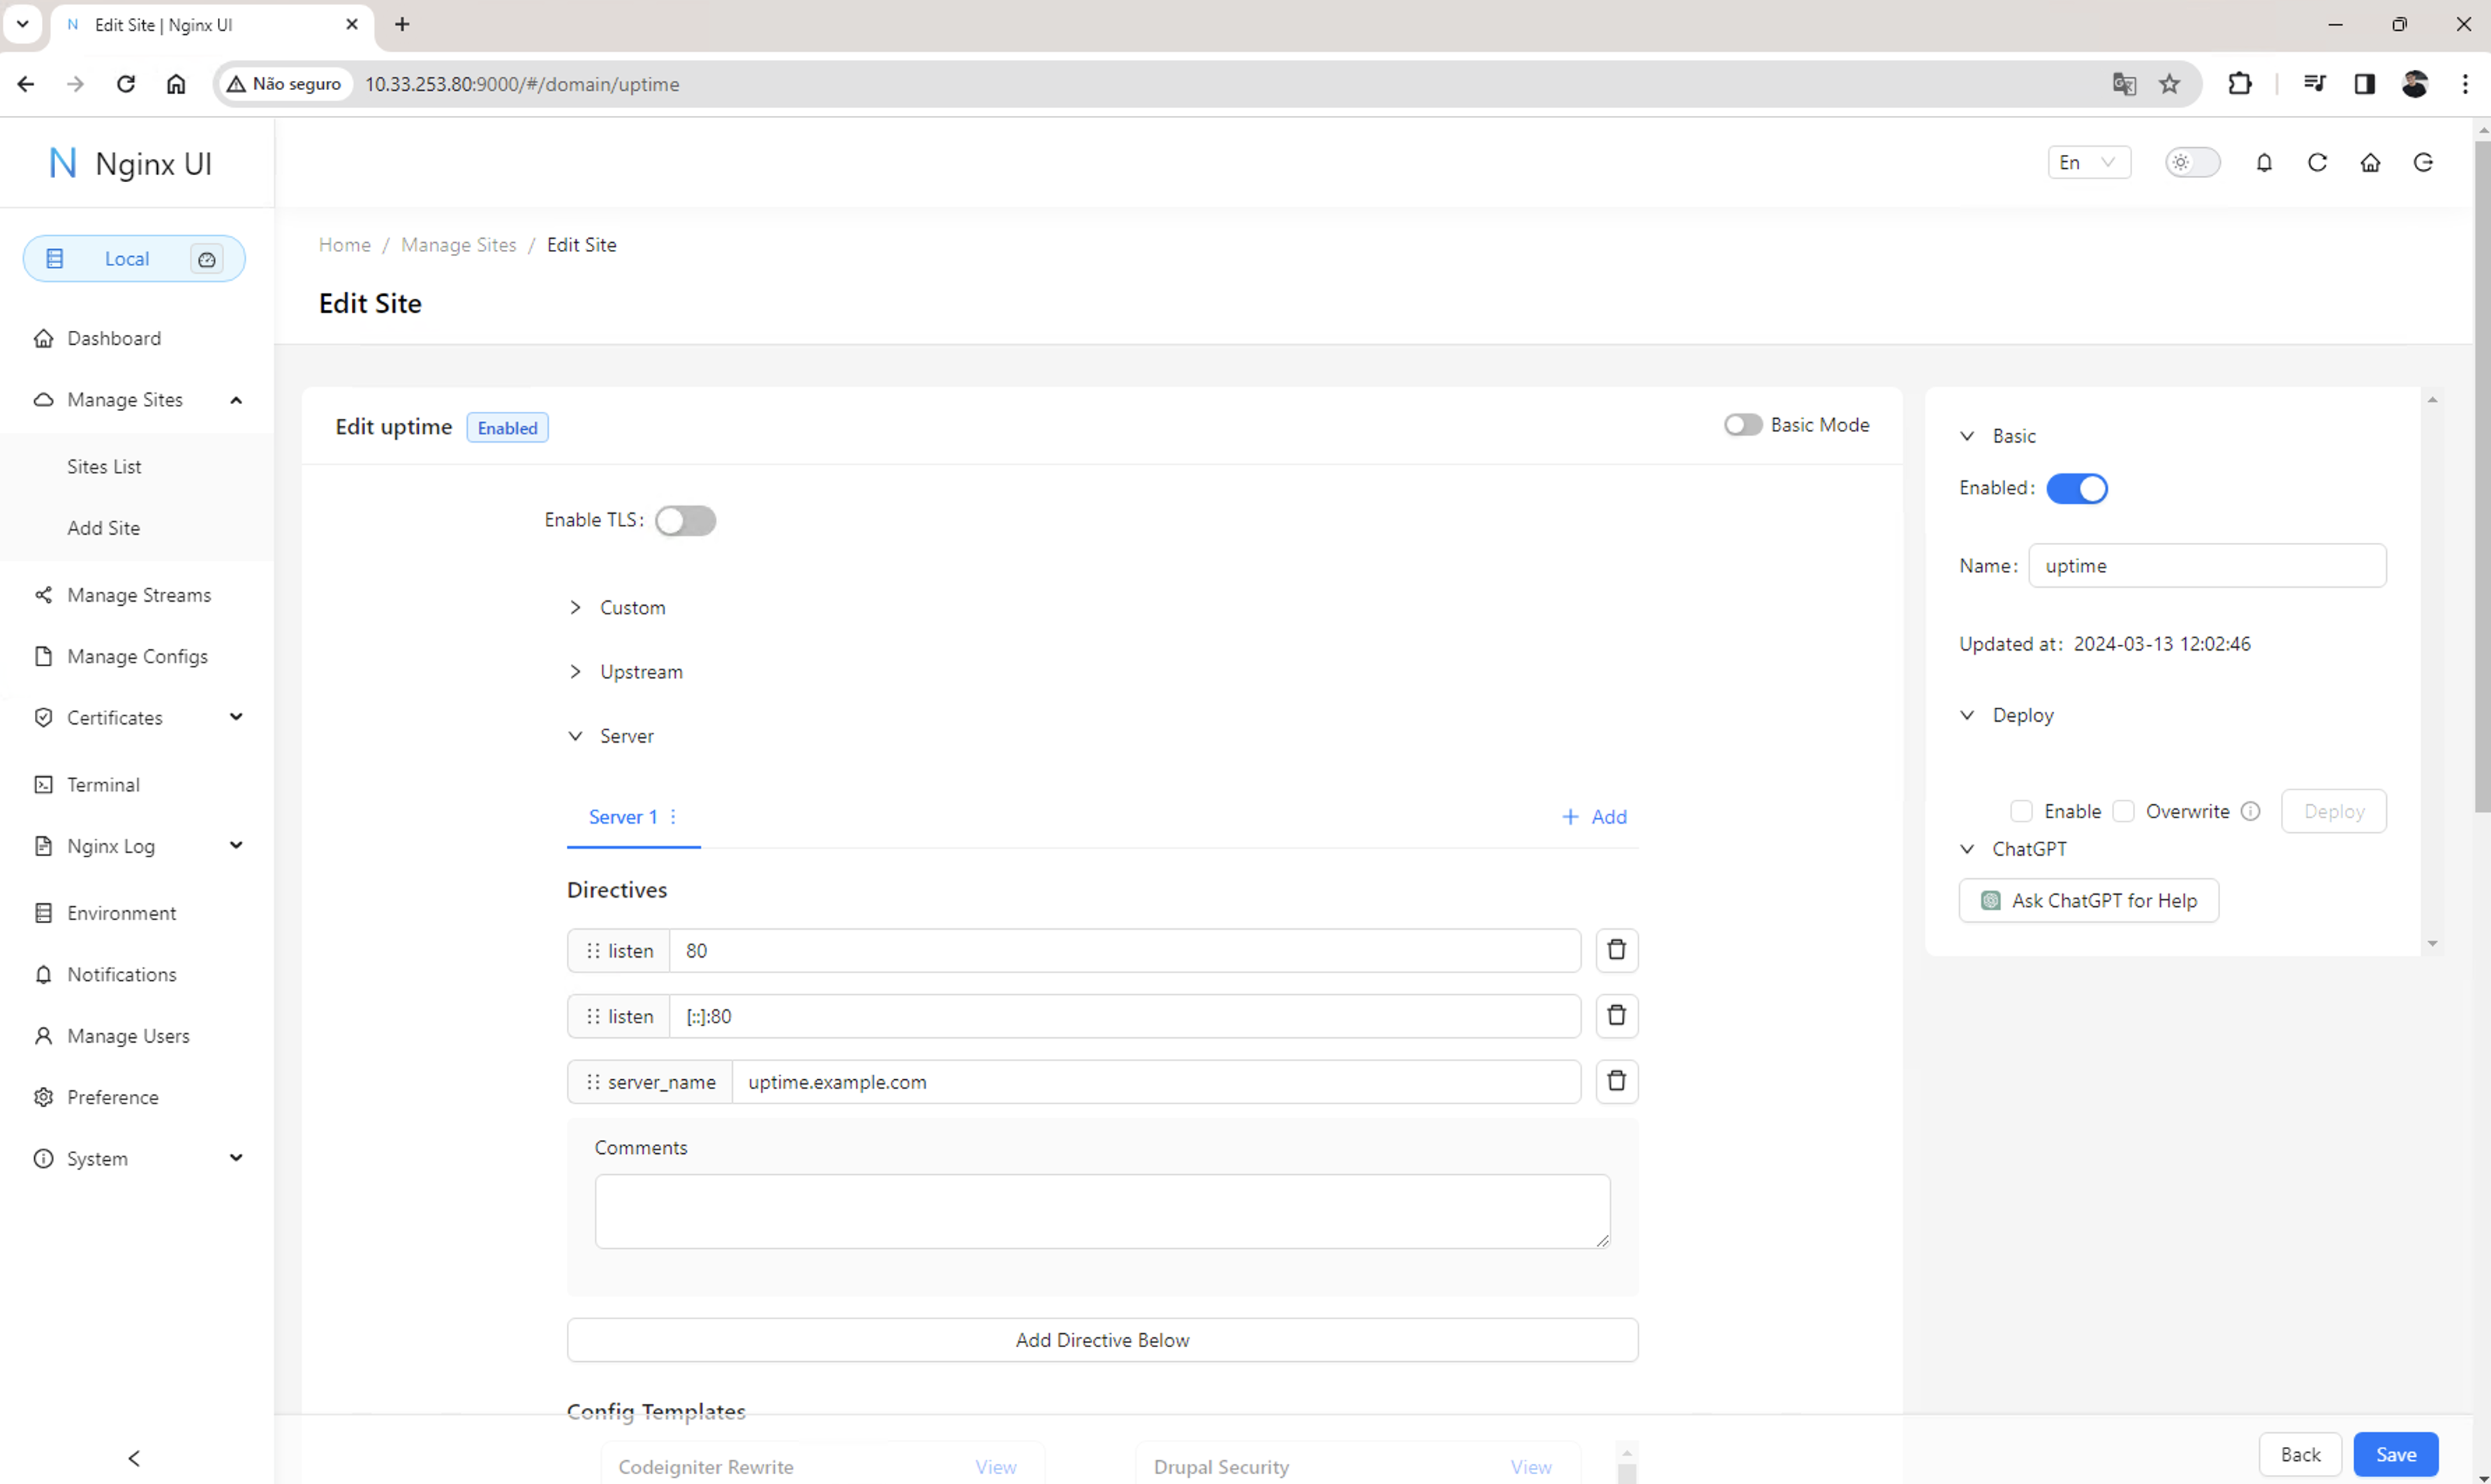
Task: Click scroll-up arrow in Config Templates list
Action: (x=1626, y=1453)
